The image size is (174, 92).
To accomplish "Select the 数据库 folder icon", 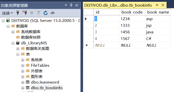I will click(13, 26).
